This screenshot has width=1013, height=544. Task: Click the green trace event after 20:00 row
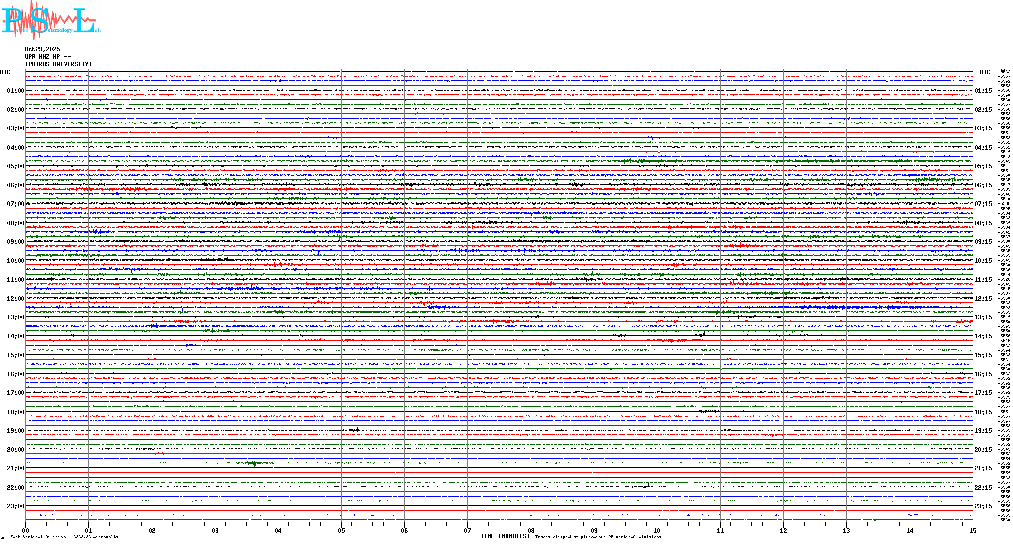click(x=255, y=463)
